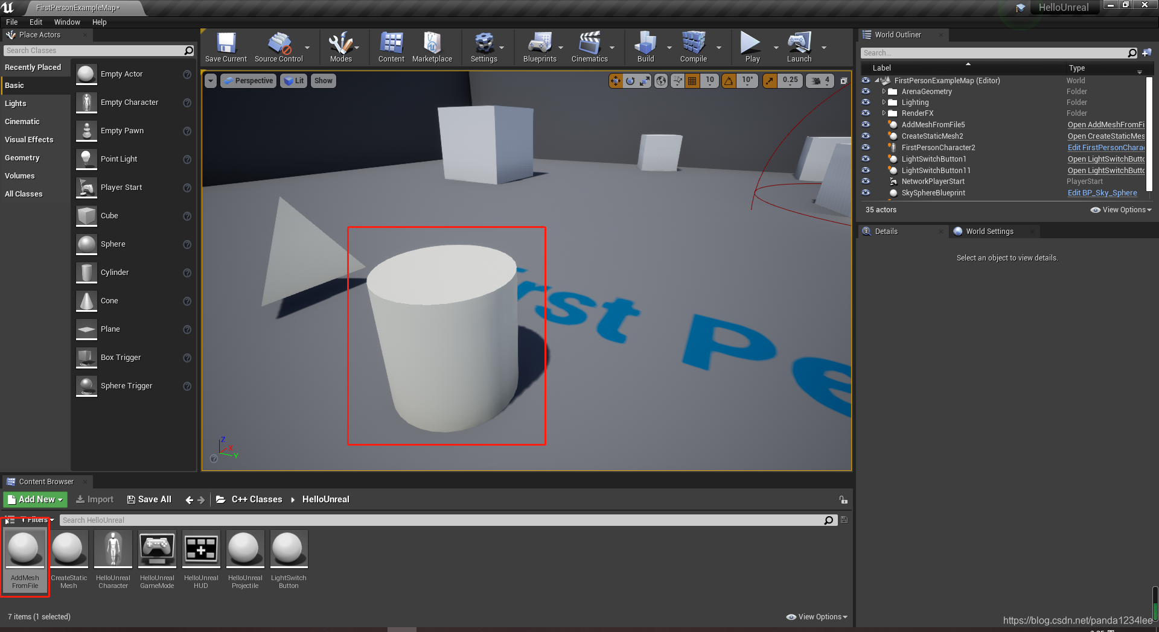Click the Open AddMeshFromFile link
The width and height of the screenshot is (1159, 632).
pos(1106,125)
